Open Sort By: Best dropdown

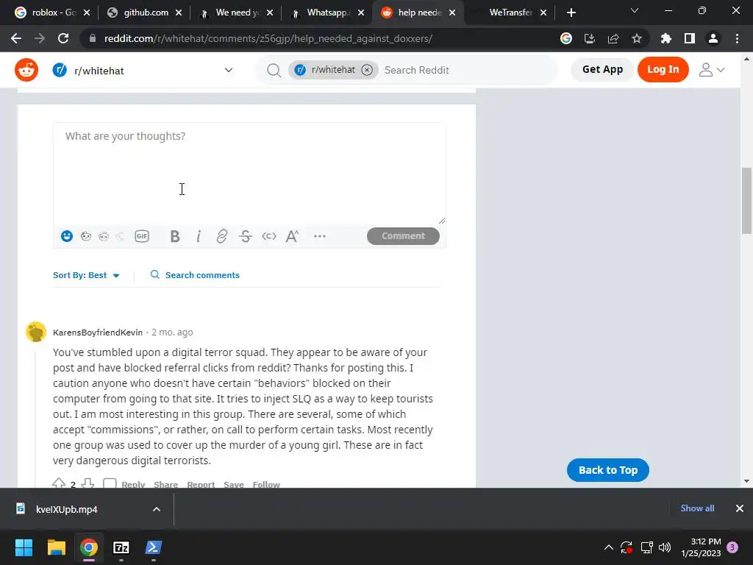tap(86, 275)
